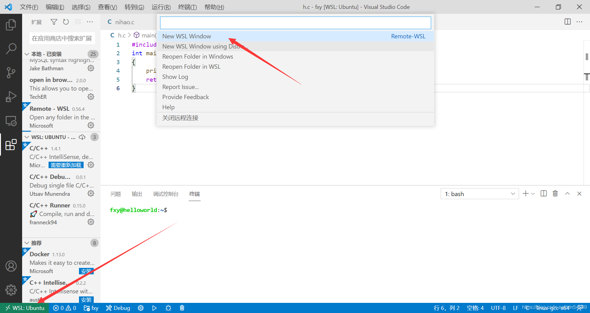Click the 行 6, 列 2 cursor position
Image resolution: width=590 pixels, height=313 pixels.
446,308
